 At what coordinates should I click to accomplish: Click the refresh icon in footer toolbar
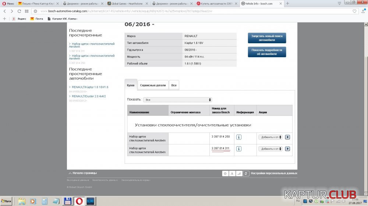point(246,173)
